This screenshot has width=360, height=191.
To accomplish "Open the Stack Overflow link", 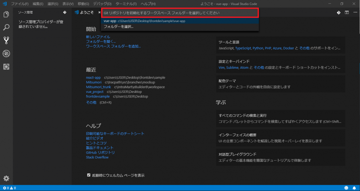I will tap(97, 157).
